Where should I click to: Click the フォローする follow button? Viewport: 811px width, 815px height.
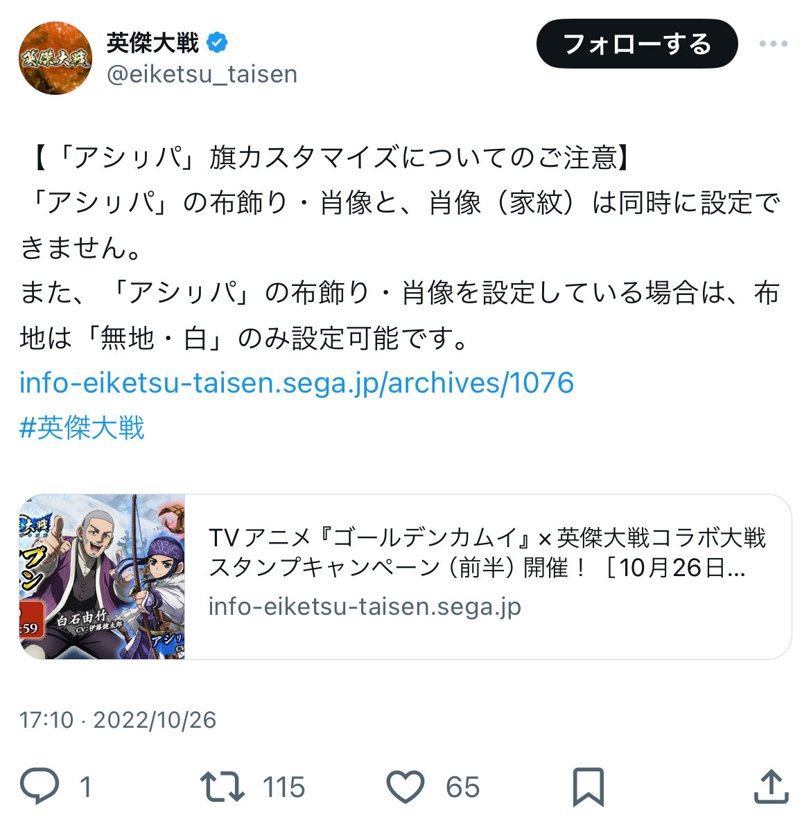[637, 44]
